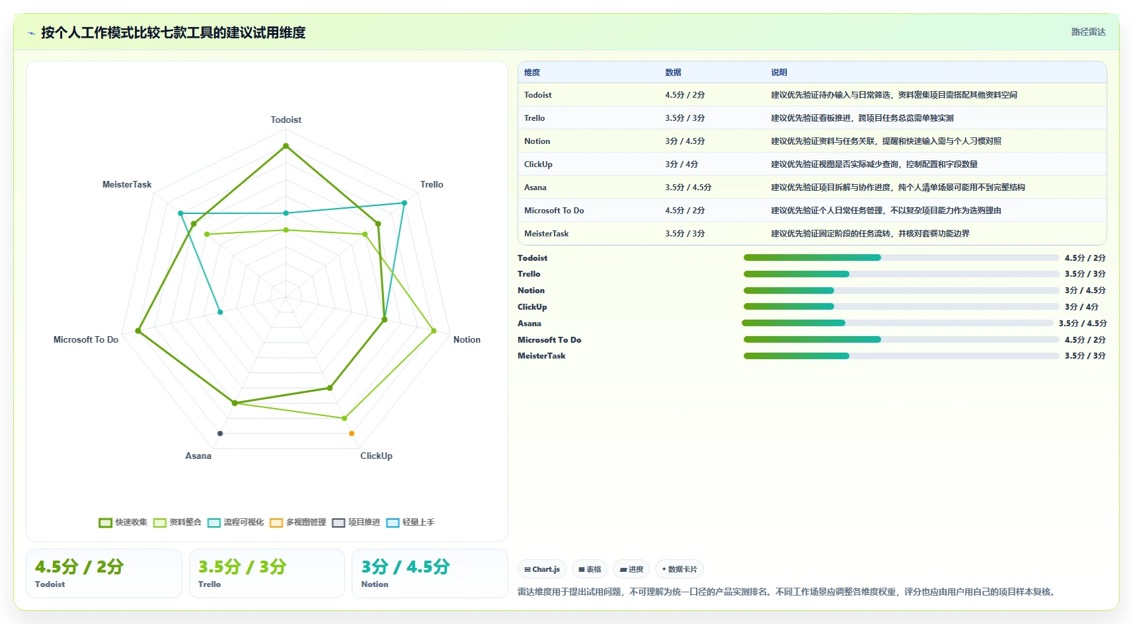Click the ClickUp axis label on the radar

pos(376,456)
